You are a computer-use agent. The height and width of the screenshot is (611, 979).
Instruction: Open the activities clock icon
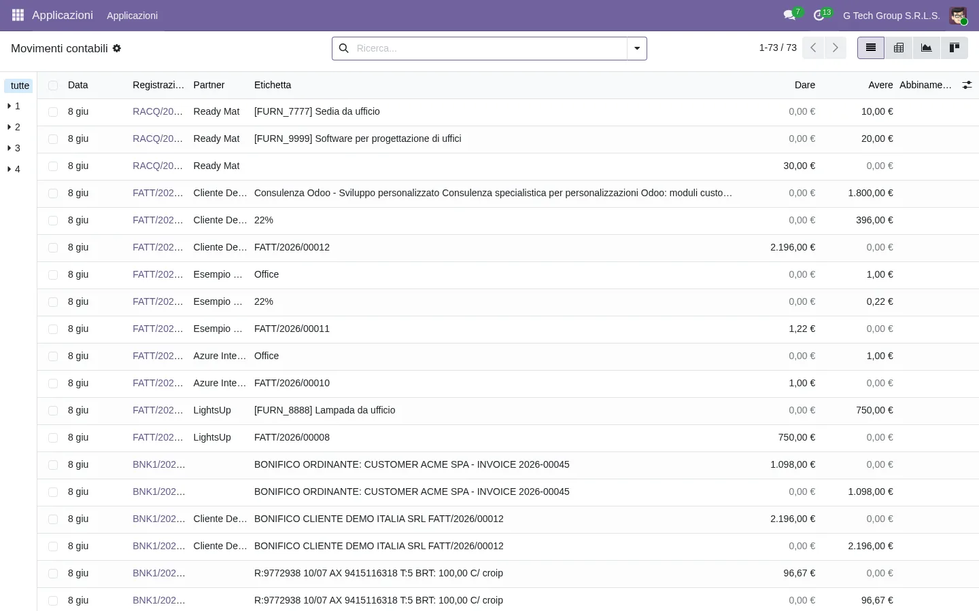[x=820, y=15]
